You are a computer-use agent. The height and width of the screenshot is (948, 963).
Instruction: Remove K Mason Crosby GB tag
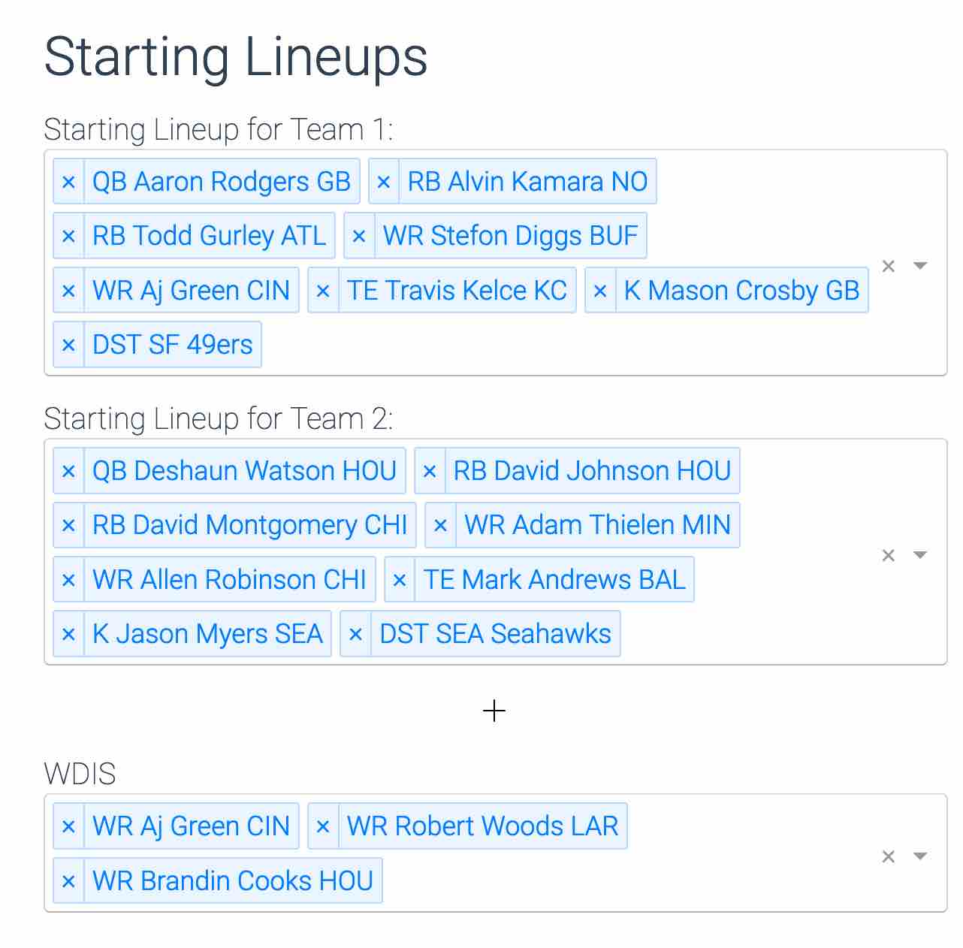click(600, 291)
